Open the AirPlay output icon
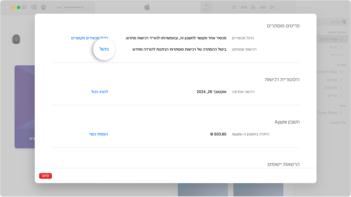 click(x=43, y=7)
